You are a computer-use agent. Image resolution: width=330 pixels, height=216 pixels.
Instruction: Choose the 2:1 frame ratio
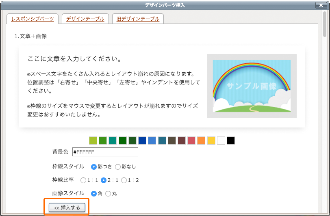[104, 180]
